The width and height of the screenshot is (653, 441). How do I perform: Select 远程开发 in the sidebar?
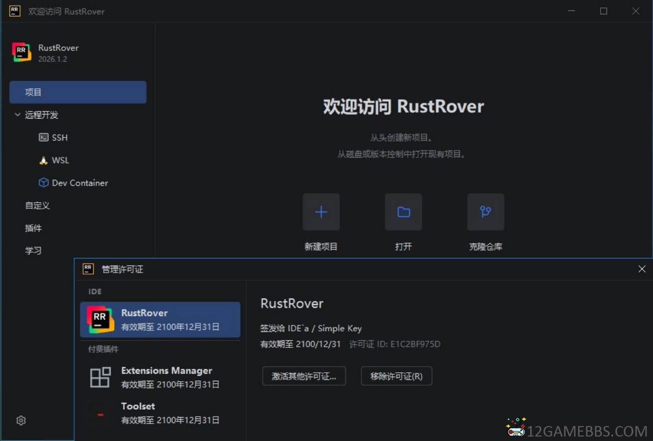tap(42, 115)
